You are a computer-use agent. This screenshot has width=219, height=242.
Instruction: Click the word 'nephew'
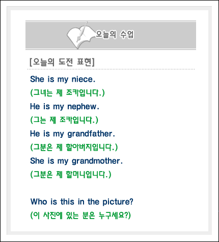83,107
